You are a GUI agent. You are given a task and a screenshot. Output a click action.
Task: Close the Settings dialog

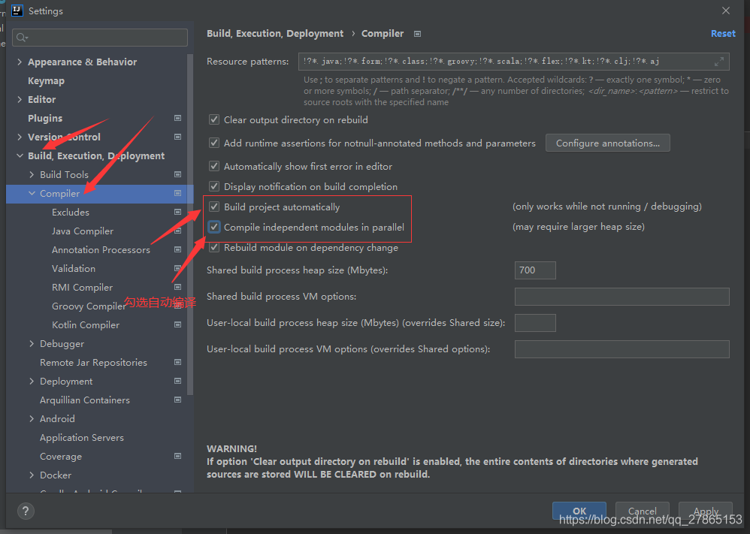pyautogui.click(x=726, y=11)
